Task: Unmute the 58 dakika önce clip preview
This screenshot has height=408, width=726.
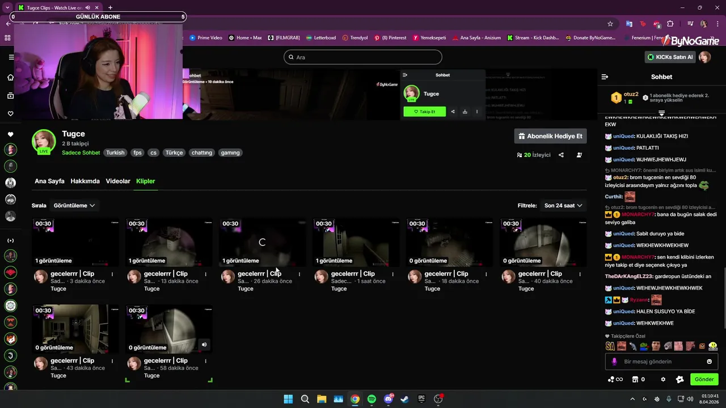Action: click(204, 344)
